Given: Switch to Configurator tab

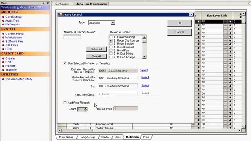Looking at the screenshot, I should tap(62, 4).
